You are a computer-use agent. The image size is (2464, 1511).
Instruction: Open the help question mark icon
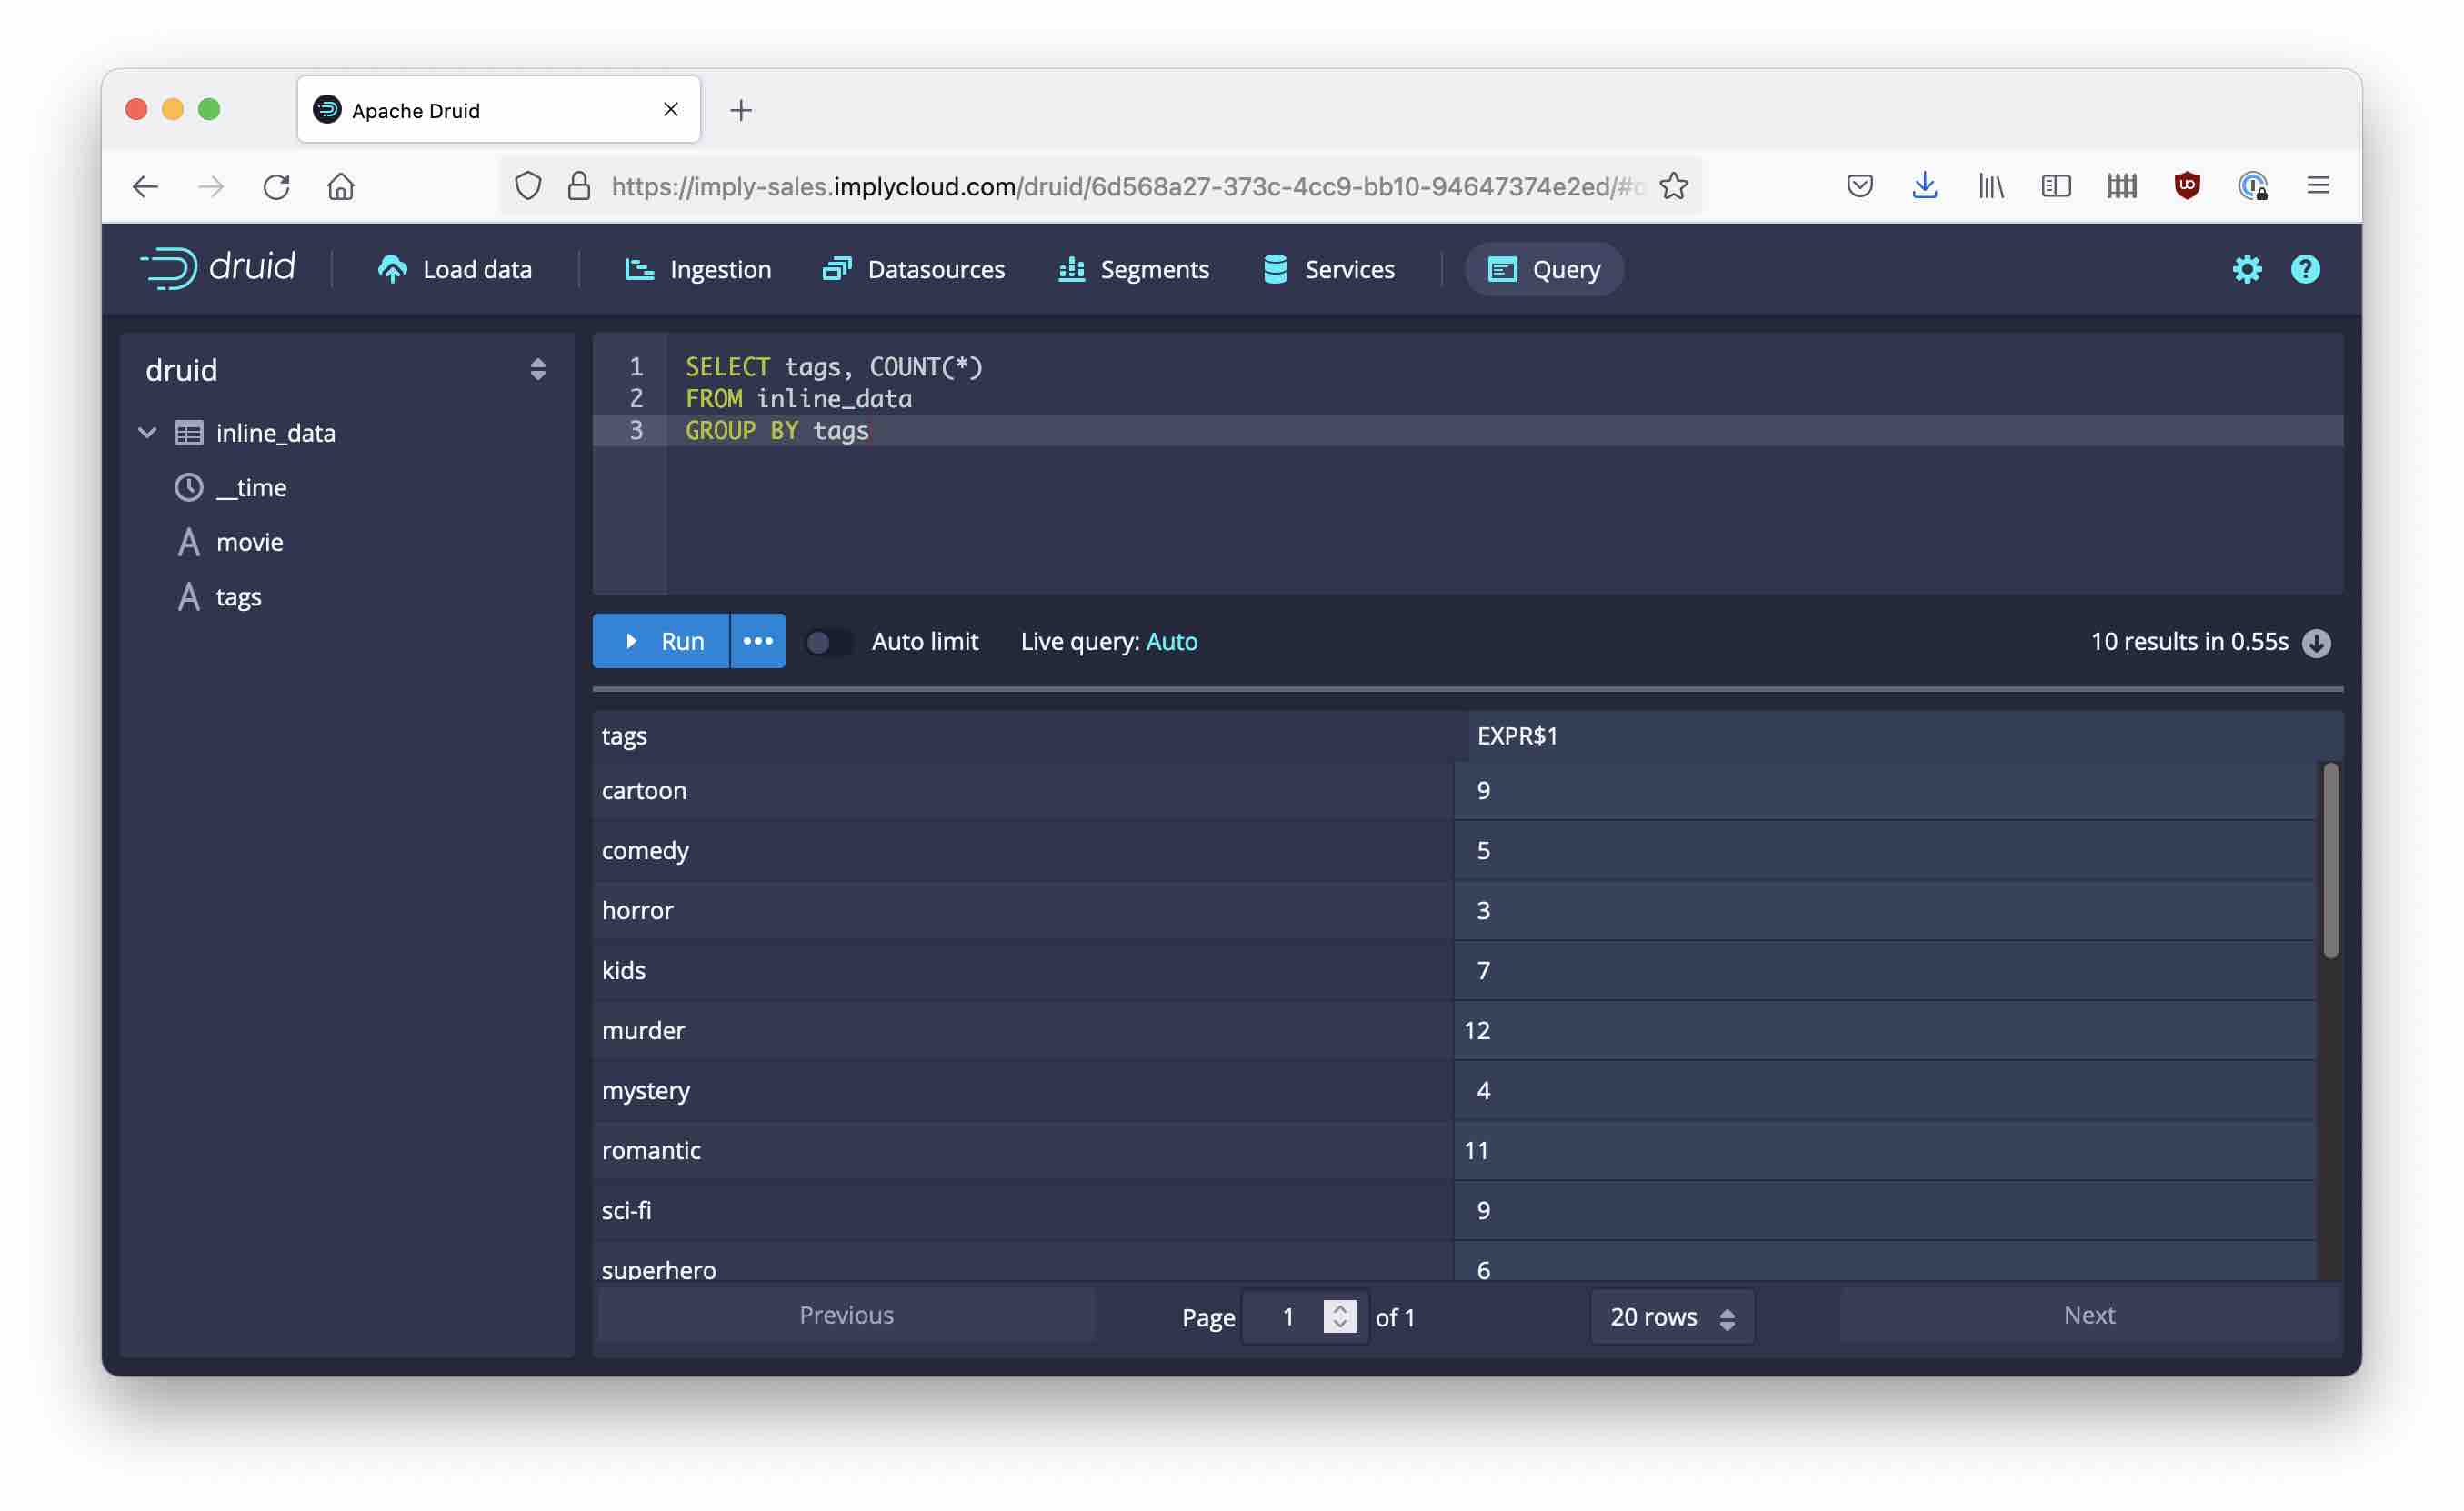[2305, 269]
